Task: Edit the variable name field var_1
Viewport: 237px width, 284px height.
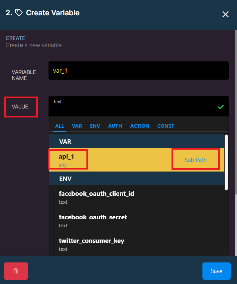Action: point(139,70)
